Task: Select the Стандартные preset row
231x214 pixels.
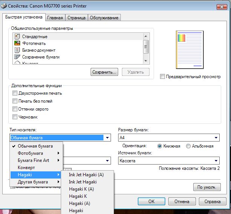Action: [x=78, y=37]
